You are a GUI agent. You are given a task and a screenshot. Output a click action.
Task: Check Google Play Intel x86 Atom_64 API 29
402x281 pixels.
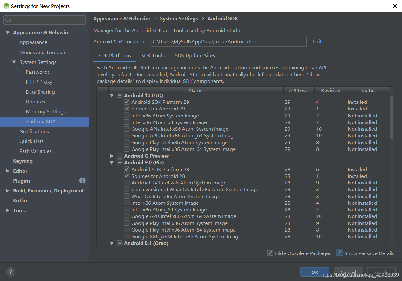click(127, 149)
